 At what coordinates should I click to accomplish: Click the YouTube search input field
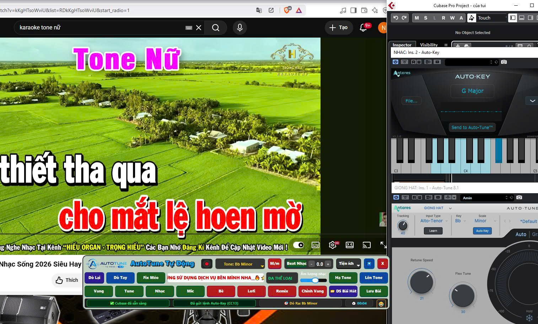click(x=101, y=28)
